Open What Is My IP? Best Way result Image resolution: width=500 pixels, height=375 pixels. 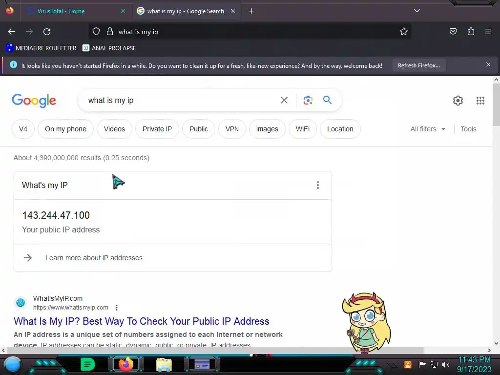[x=141, y=321]
